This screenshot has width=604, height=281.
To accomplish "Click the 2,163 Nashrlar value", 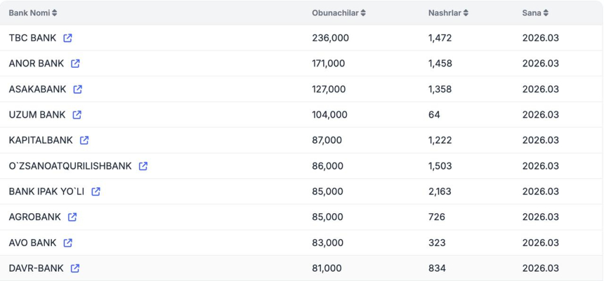I will coord(440,191).
